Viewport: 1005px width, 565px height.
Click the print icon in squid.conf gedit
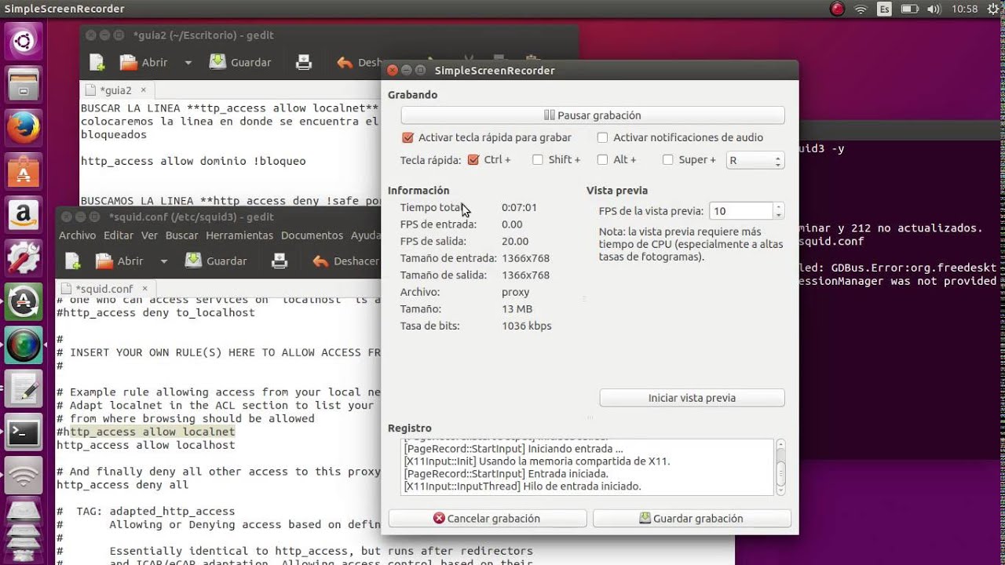pyautogui.click(x=280, y=261)
